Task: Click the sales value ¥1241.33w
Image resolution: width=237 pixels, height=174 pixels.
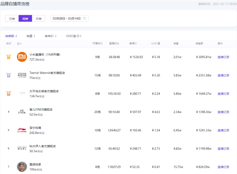Action: [x=204, y=130]
